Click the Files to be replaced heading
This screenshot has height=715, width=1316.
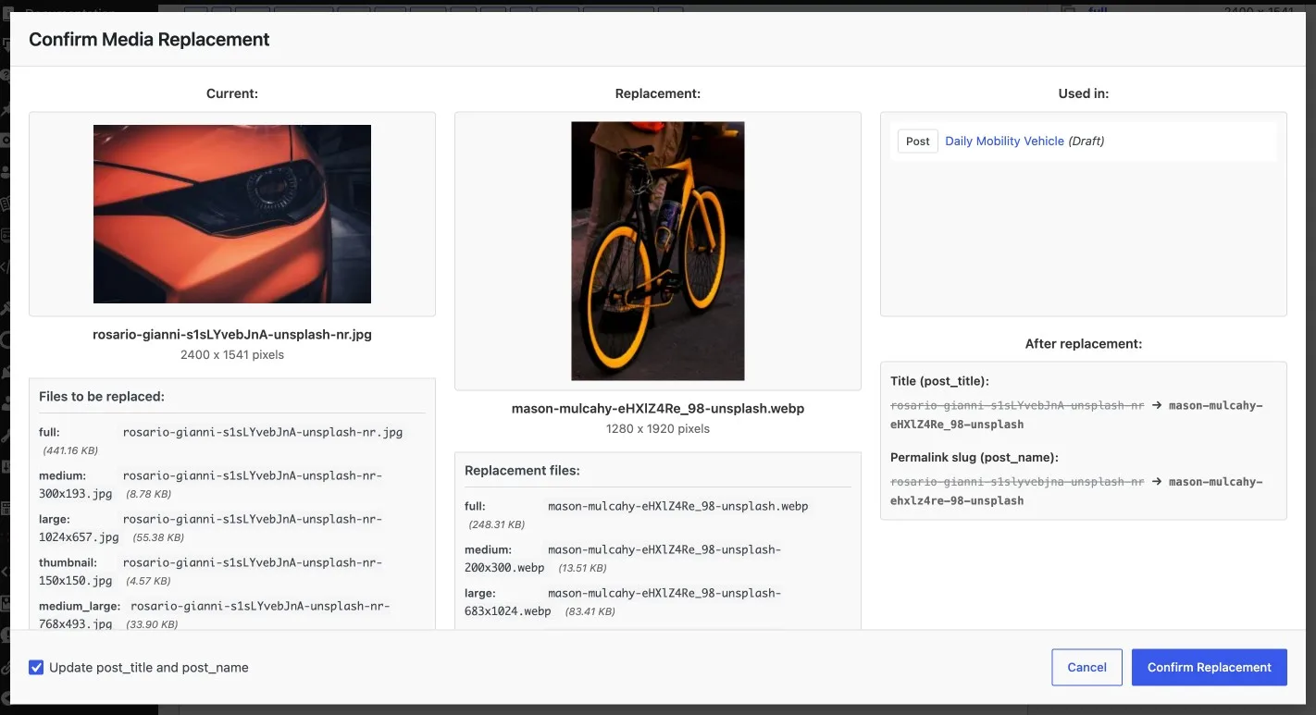[x=102, y=396]
